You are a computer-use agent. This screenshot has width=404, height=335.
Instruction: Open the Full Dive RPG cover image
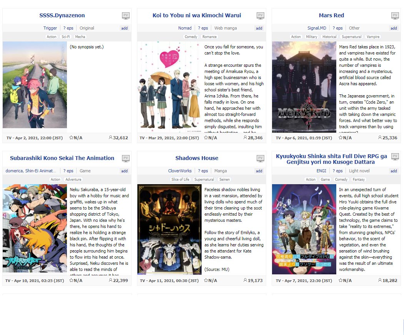pos(304,229)
